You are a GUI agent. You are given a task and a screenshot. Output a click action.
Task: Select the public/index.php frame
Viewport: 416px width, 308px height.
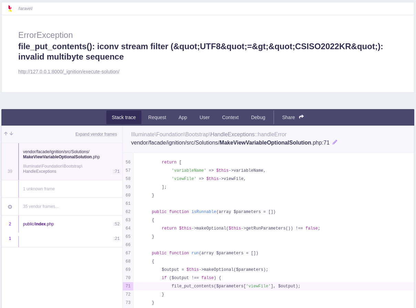click(62, 224)
